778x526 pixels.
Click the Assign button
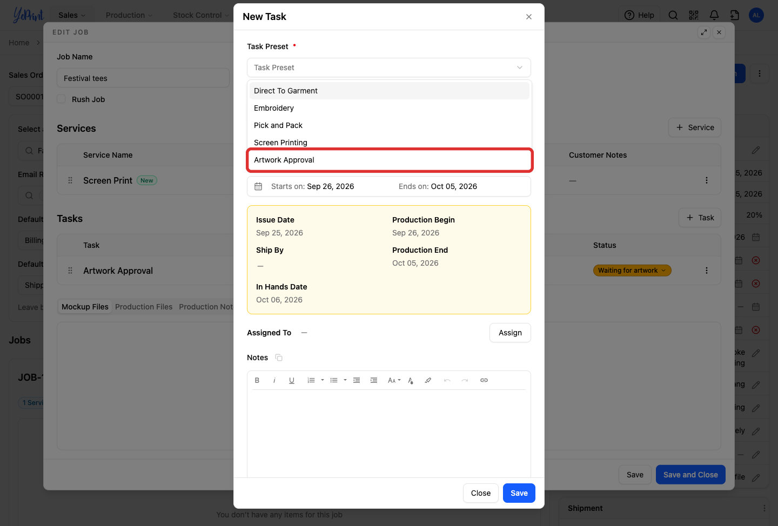pos(510,333)
